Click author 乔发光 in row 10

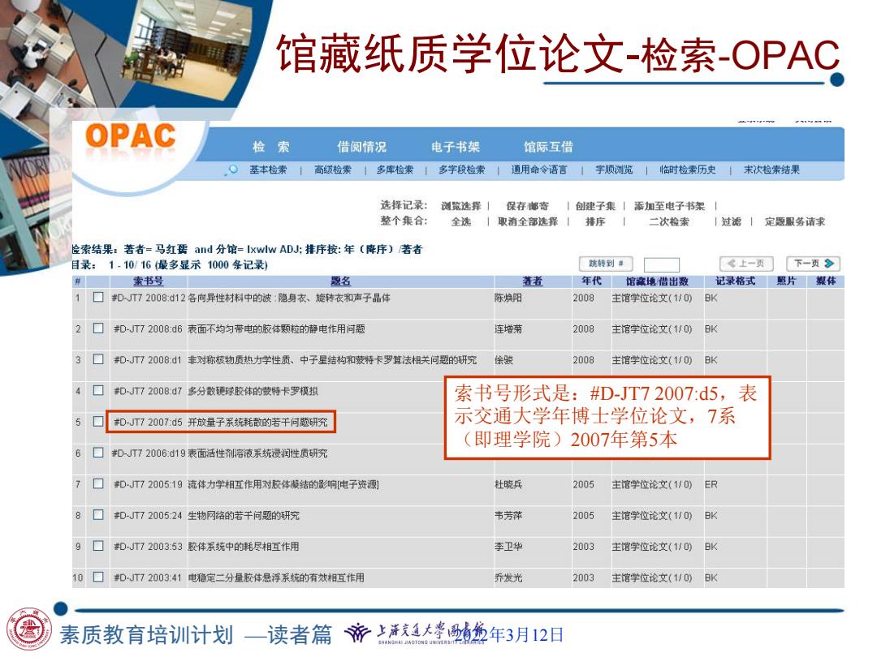[508, 578]
